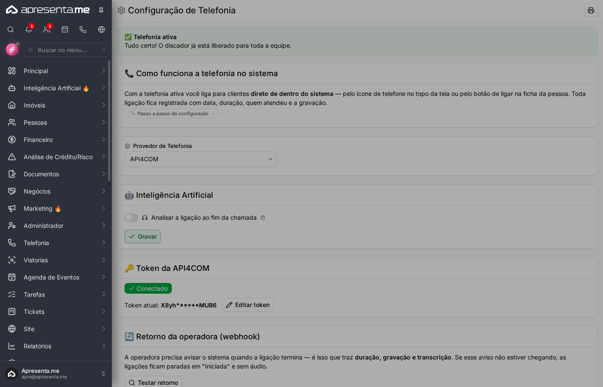This screenshot has width=603, height=387.
Task: Expand the Negócios menu
Action: coord(56,191)
